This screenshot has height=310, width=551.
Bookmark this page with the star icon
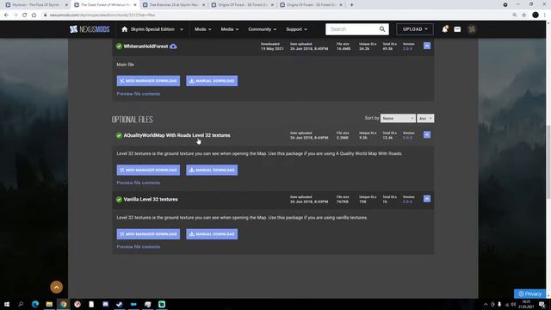pos(524,15)
